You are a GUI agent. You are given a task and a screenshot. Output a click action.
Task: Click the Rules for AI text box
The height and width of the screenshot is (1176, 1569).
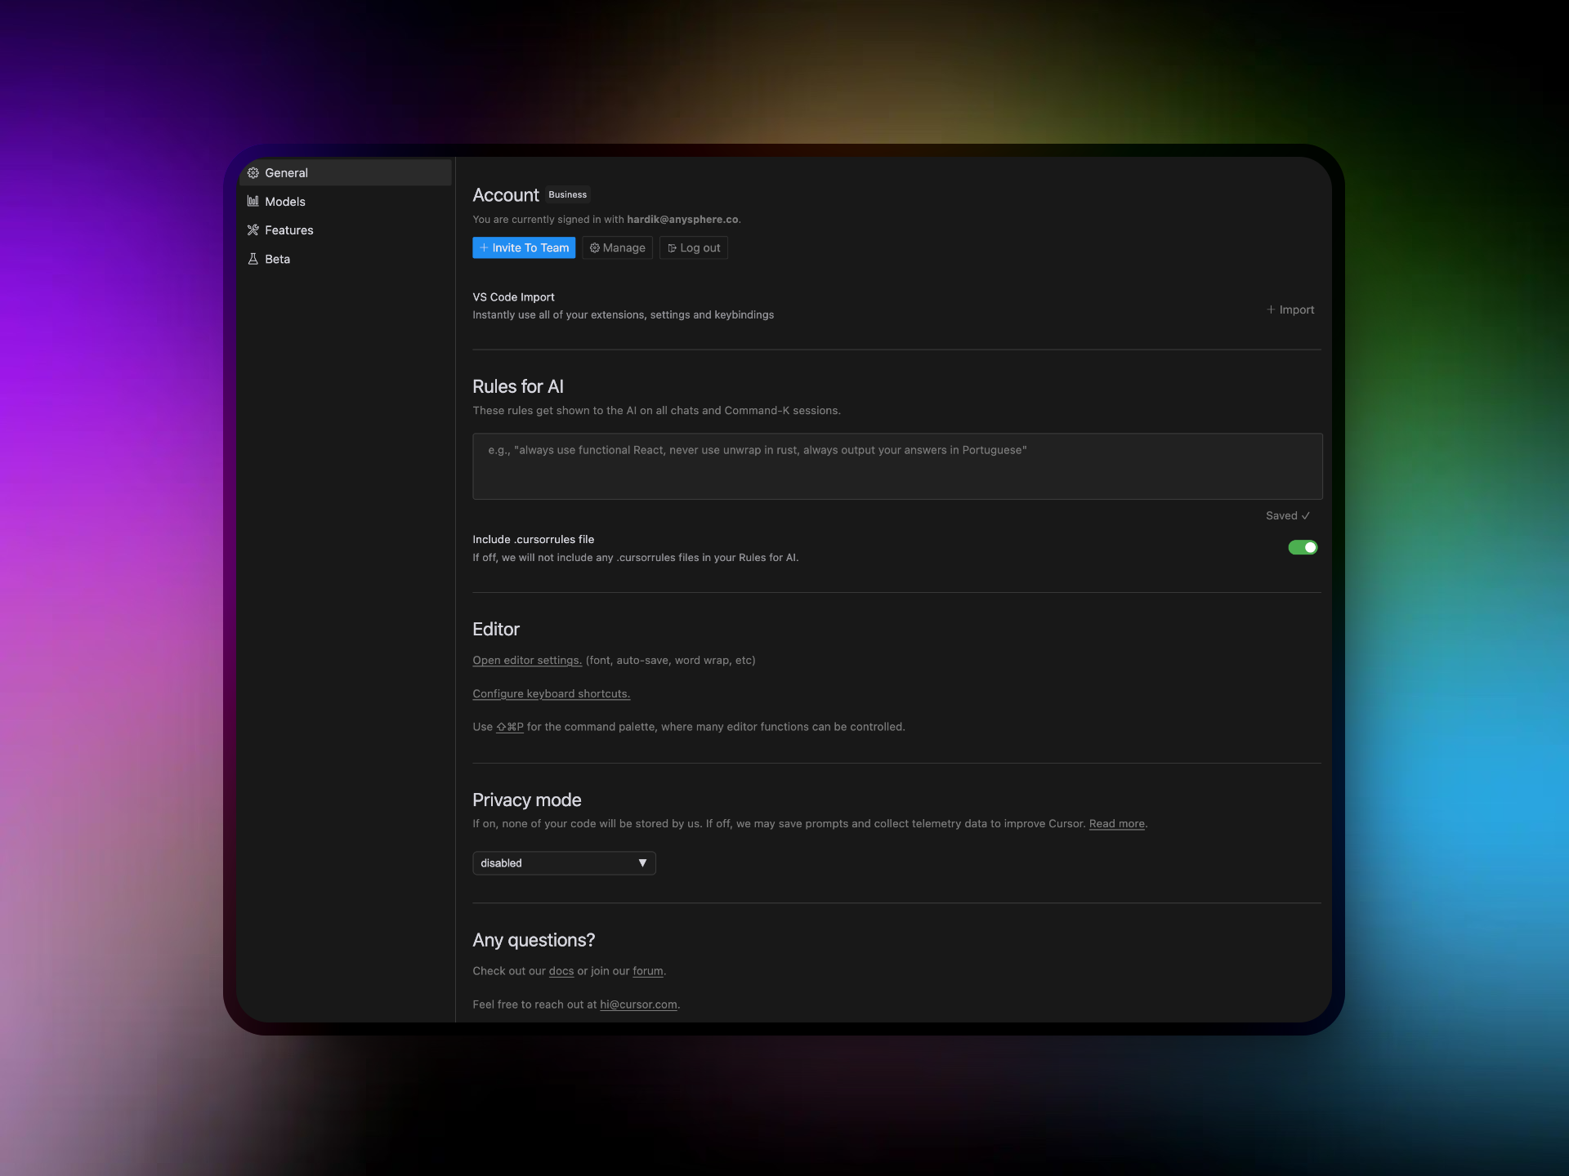coord(897,466)
